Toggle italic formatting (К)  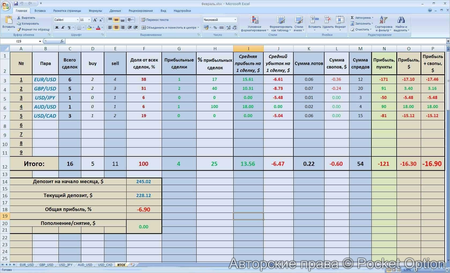[63, 28]
